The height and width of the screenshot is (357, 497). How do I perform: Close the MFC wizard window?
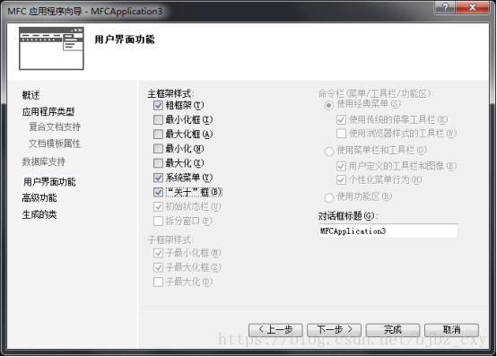click(x=472, y=7)
